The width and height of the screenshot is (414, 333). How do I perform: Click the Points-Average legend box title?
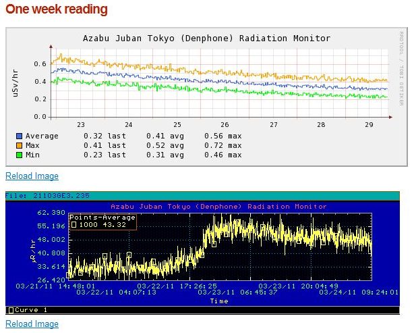click(x=103, y=217)
